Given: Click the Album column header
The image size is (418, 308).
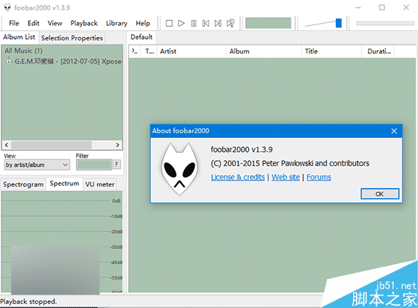Looking at the screenshot, I should (x=264, y=52).
